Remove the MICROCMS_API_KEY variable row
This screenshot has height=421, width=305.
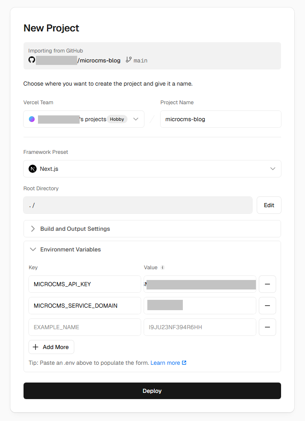(267, 284)
